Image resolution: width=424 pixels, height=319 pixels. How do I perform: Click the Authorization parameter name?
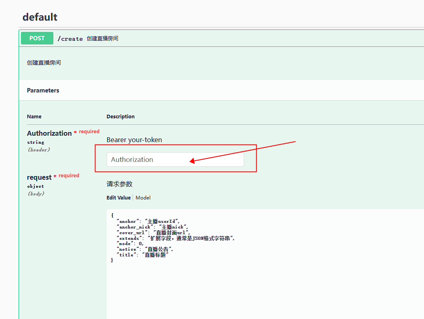click(49, 133)
